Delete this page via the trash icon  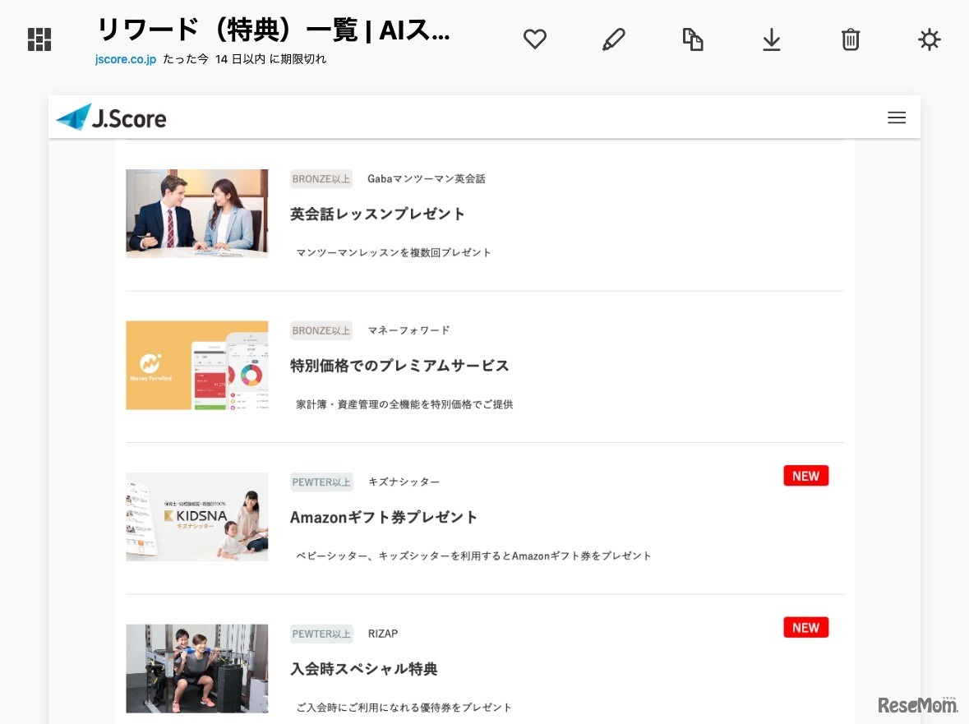(x=850, y=39)
